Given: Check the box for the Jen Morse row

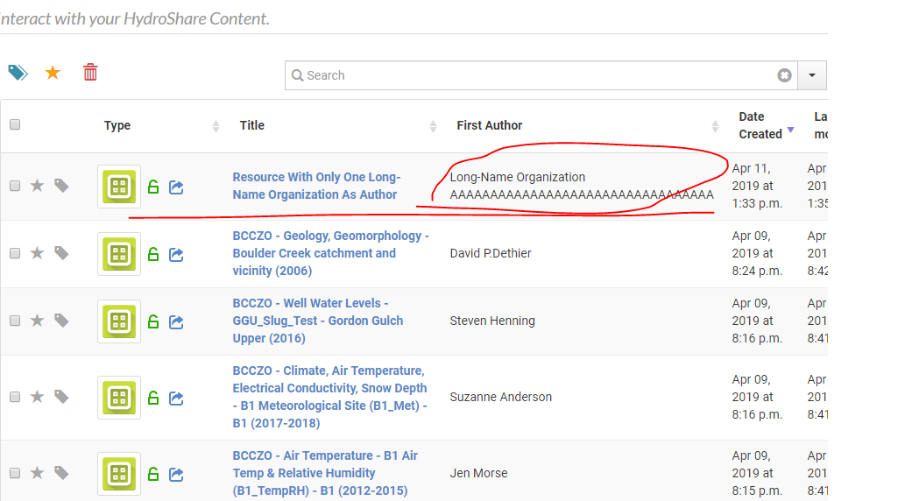Looking at the screenshot, I should point(15,473).
